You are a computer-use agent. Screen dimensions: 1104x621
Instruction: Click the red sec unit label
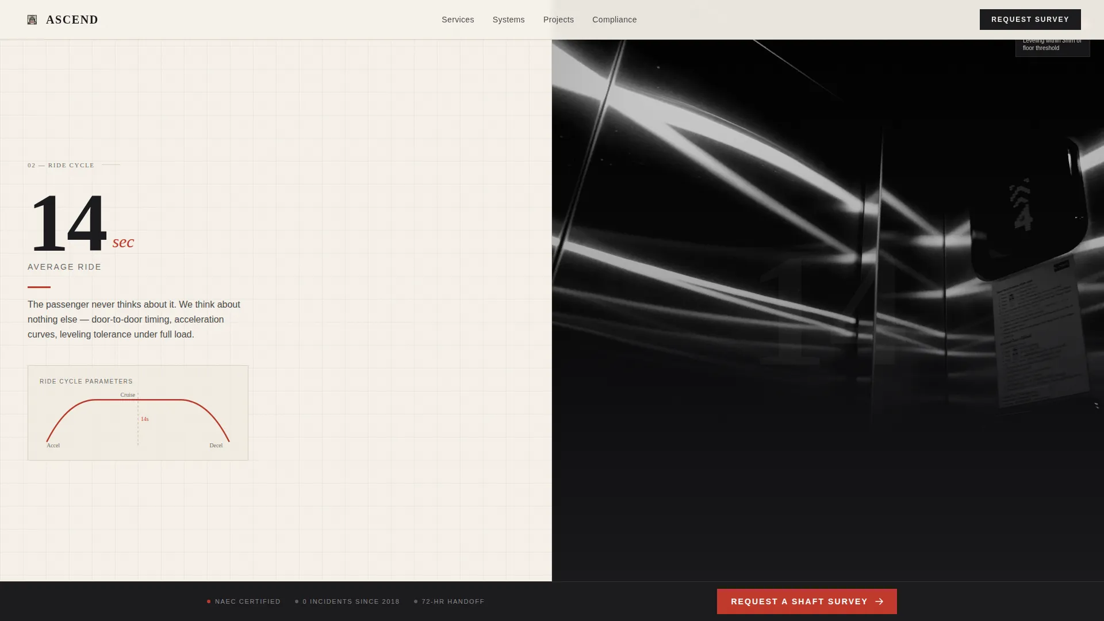(x=123, y=242)
